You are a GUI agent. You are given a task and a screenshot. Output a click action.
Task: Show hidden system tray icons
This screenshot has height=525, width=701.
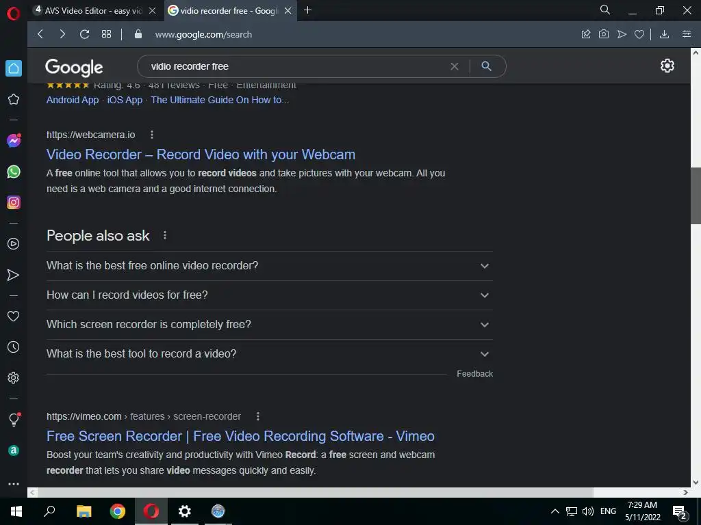555,511
